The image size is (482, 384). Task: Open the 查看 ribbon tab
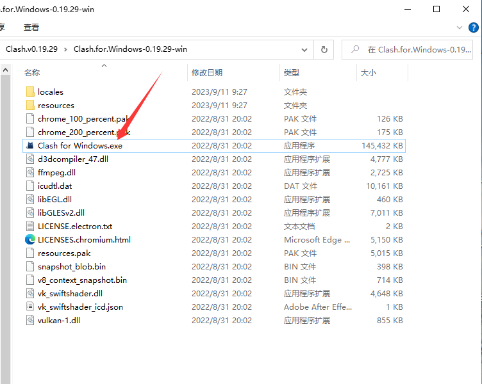tap(31, 28)
